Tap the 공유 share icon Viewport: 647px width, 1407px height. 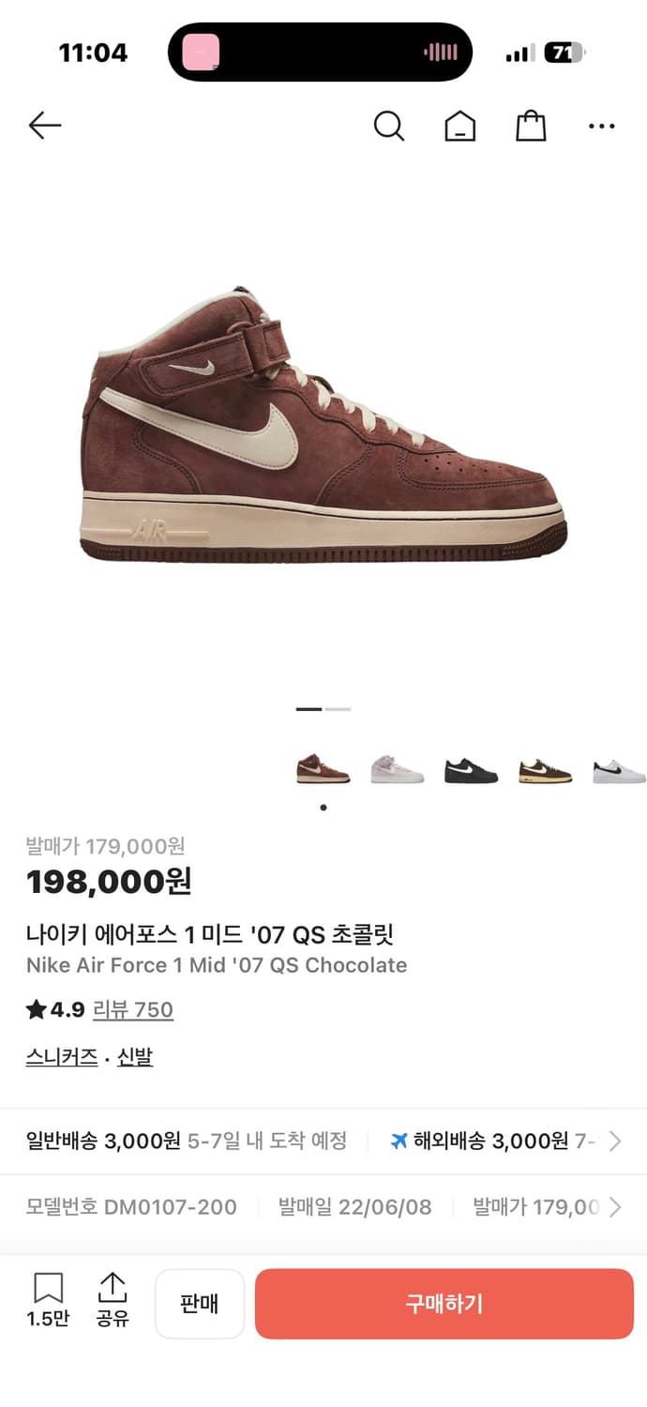113,1300
